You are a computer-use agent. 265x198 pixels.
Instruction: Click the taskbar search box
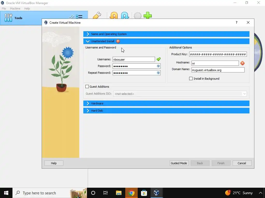click(x=50, y=193)
